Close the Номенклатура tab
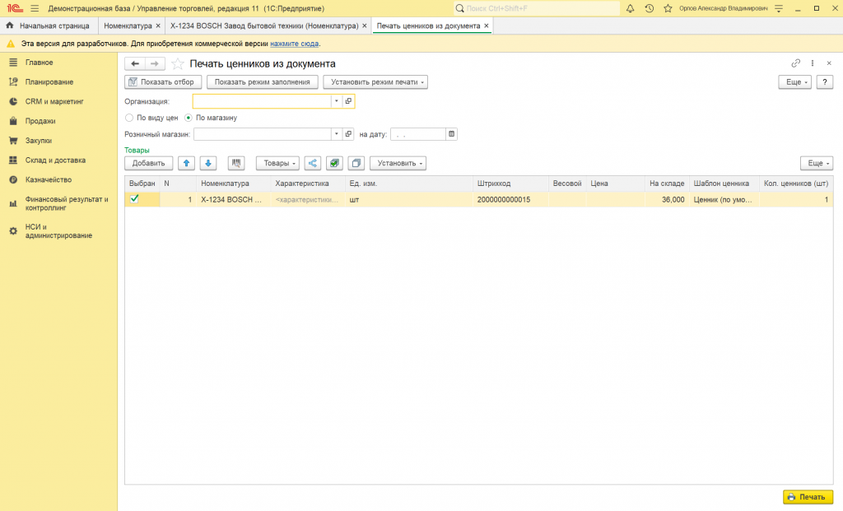Image resolution: width=843 pixels, height=511 pixels. point(158,26)
